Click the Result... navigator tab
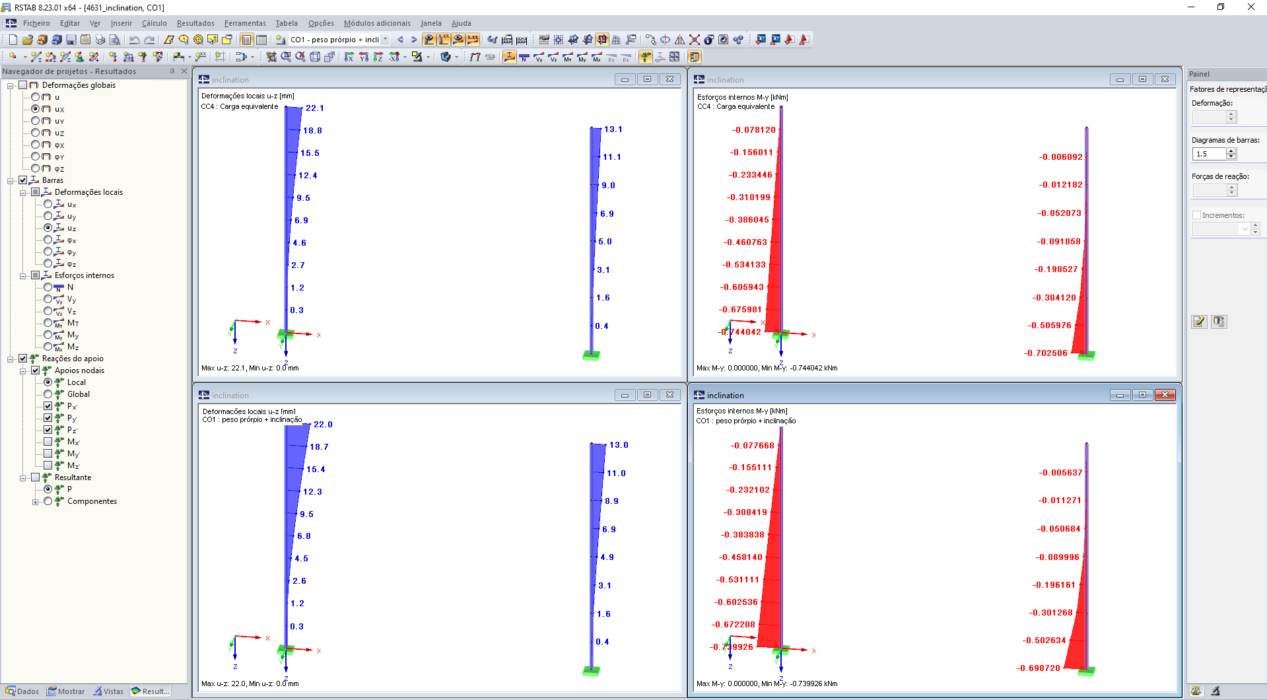The image size is (1267, 700). click(151, 691)
